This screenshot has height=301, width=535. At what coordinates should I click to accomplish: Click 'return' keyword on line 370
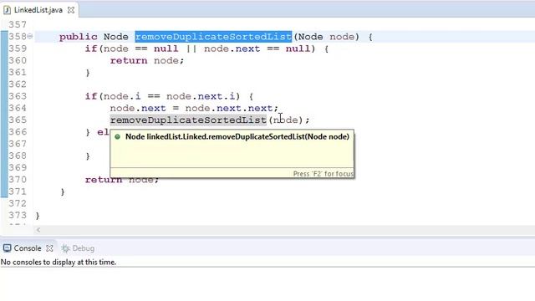point(104,180)
